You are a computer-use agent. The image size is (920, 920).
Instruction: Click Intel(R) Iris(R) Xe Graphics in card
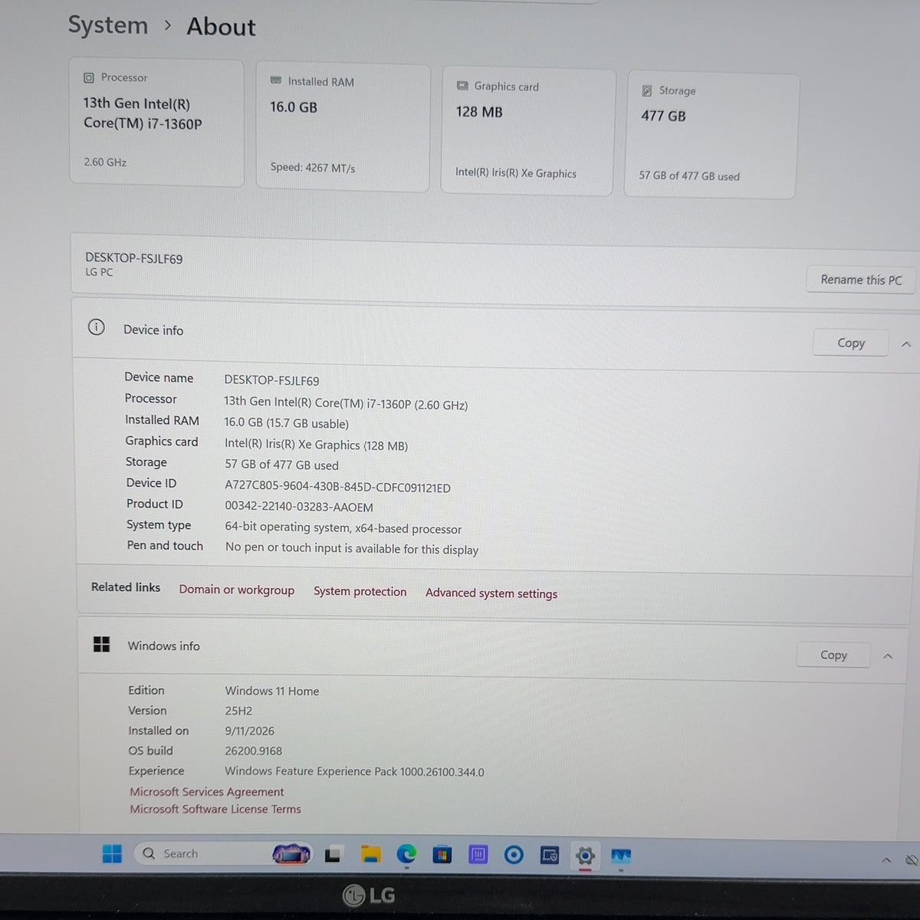(516, 172)
